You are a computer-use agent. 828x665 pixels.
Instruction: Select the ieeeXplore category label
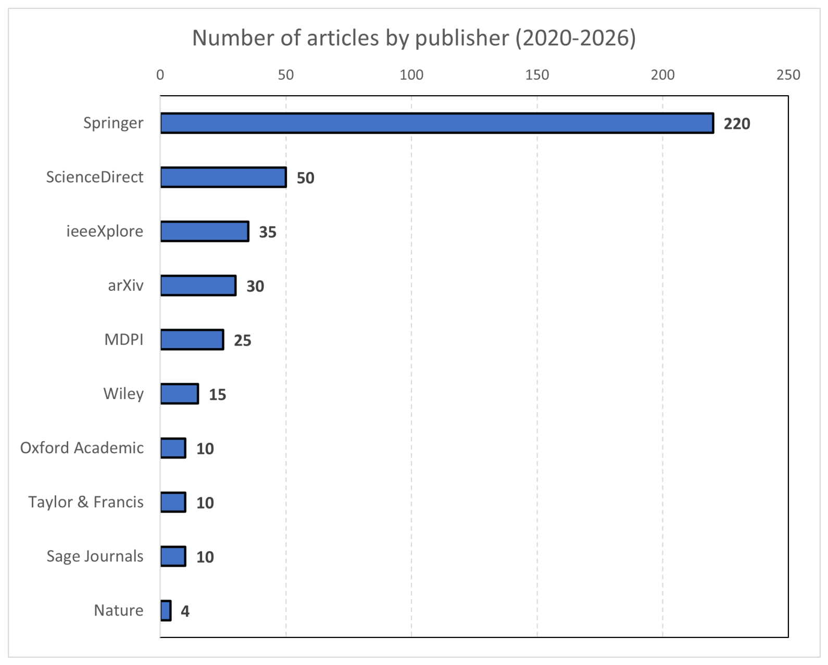(105, 232)
